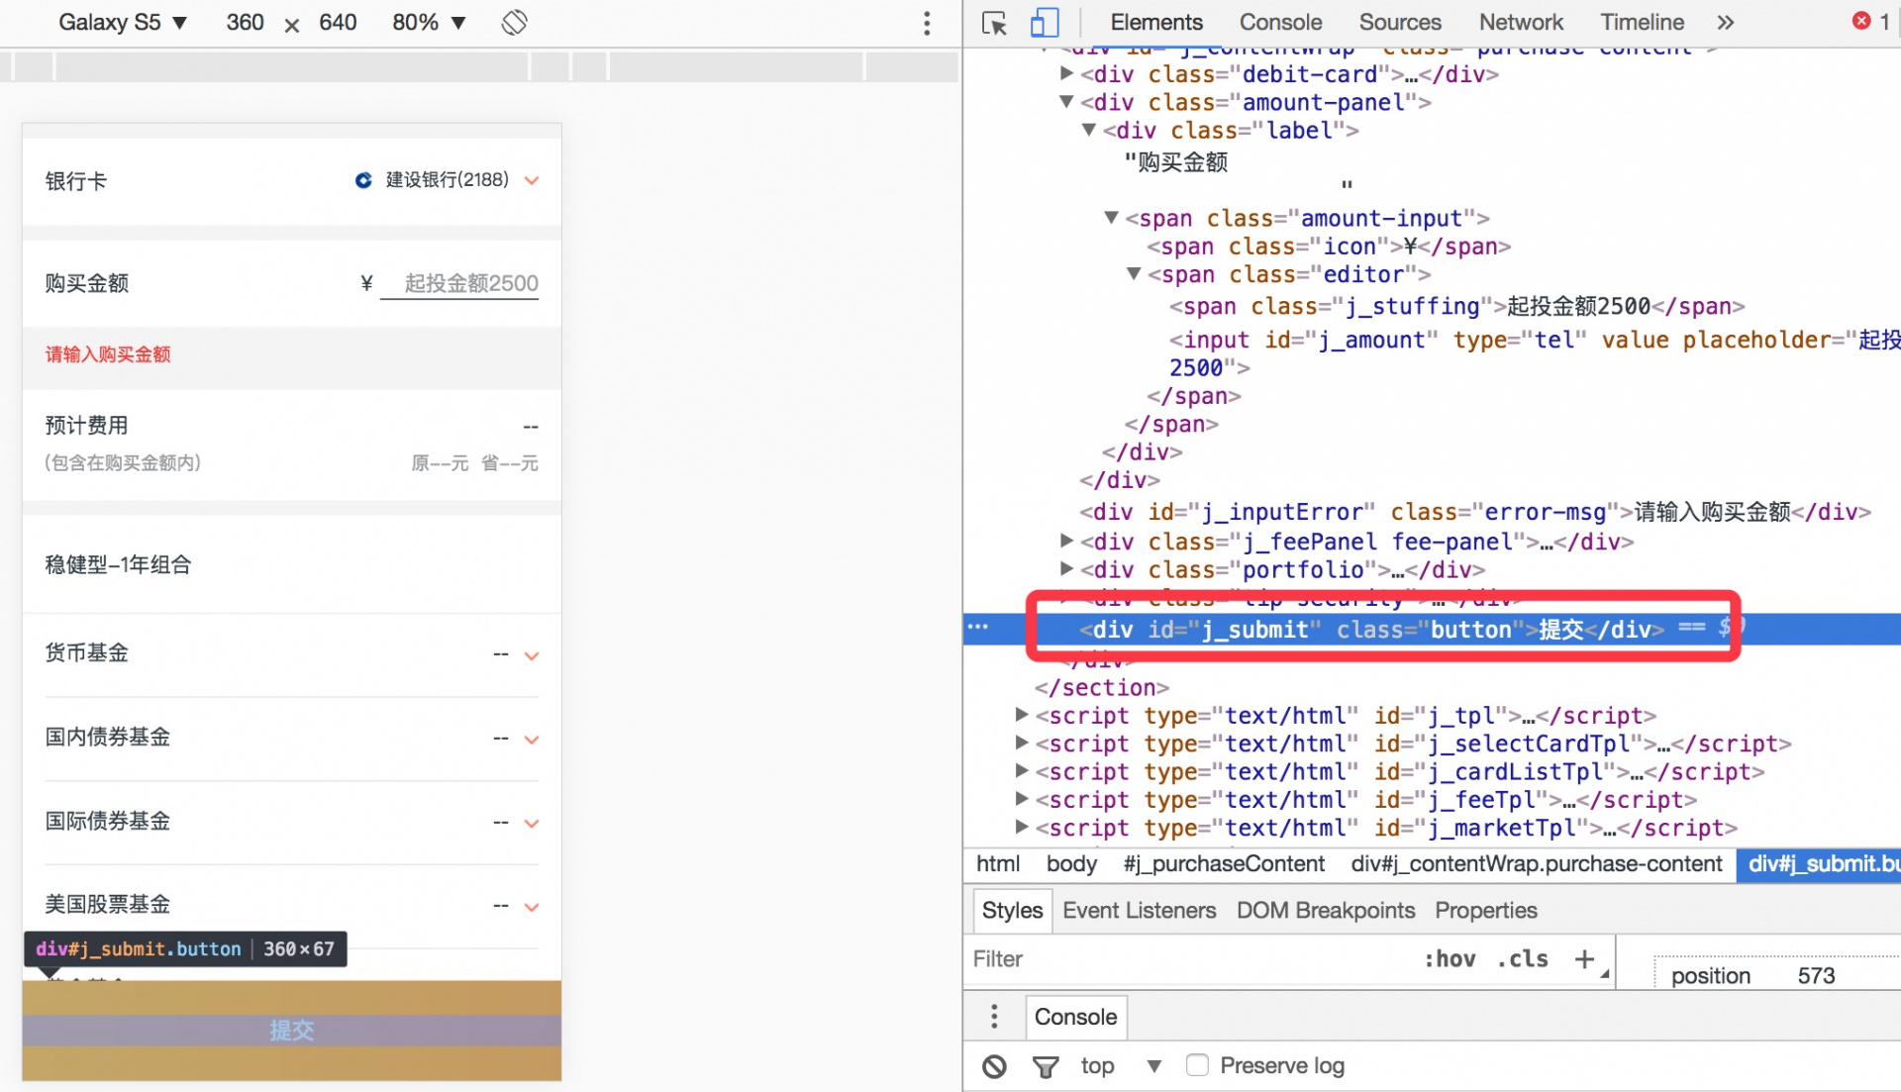
Task: Select the Styles sidebar tab
Action: coord(1012,911)
